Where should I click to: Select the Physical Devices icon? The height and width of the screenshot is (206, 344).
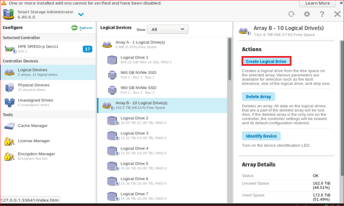point(9,87)
